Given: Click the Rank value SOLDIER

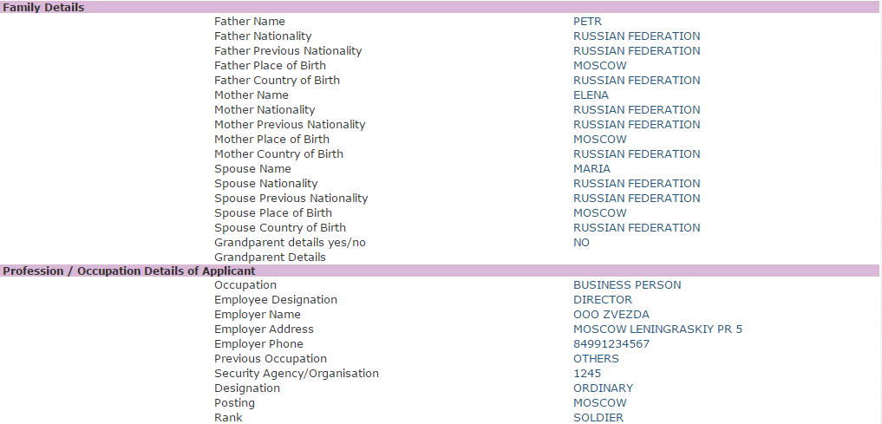Looking at the screenshot, I should [598, 417].
